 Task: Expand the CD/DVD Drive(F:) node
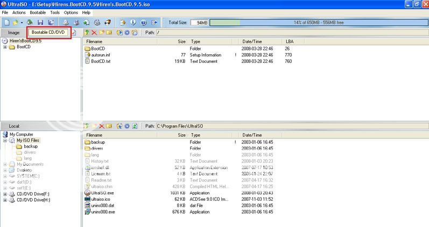pyautogui.click(x=5, y=194)
